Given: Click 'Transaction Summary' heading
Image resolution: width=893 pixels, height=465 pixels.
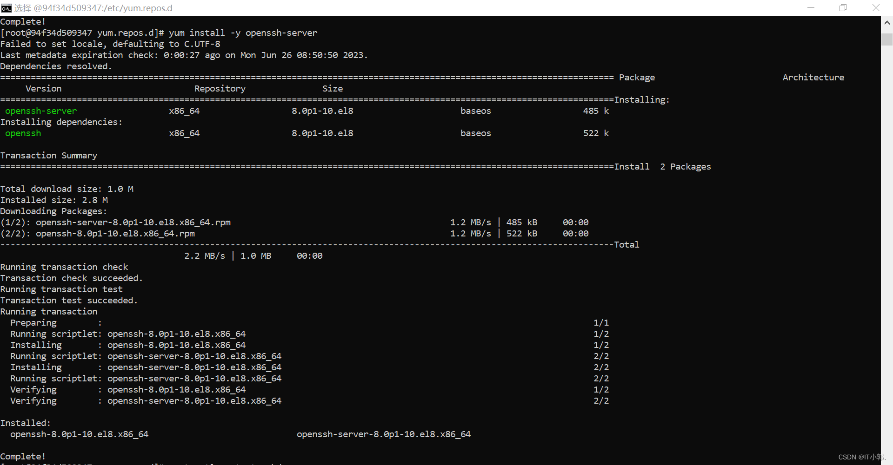Looking at the screenshot, I should [49, 156].
